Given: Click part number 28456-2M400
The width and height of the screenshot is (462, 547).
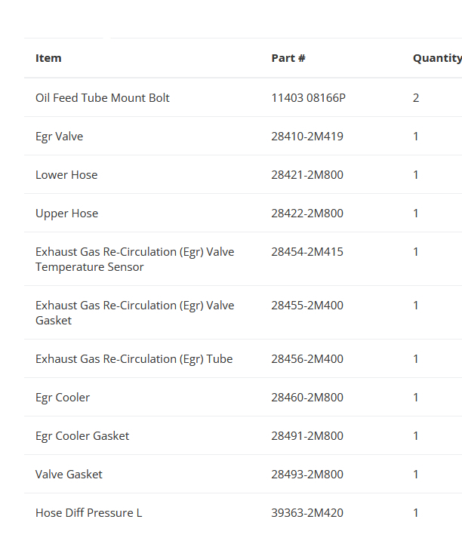Looking at the screenshot, I should pyautogui.click(x=307, y=359).
